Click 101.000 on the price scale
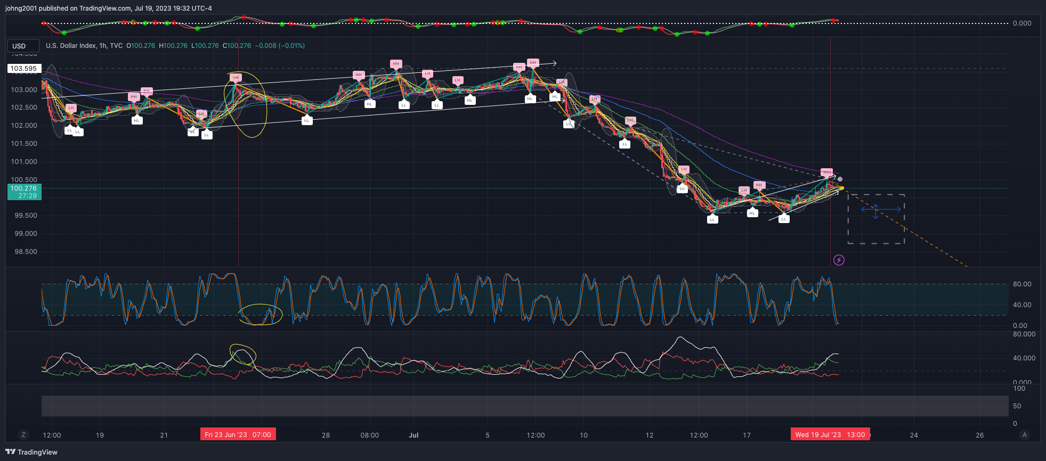 tap(24, 162)
